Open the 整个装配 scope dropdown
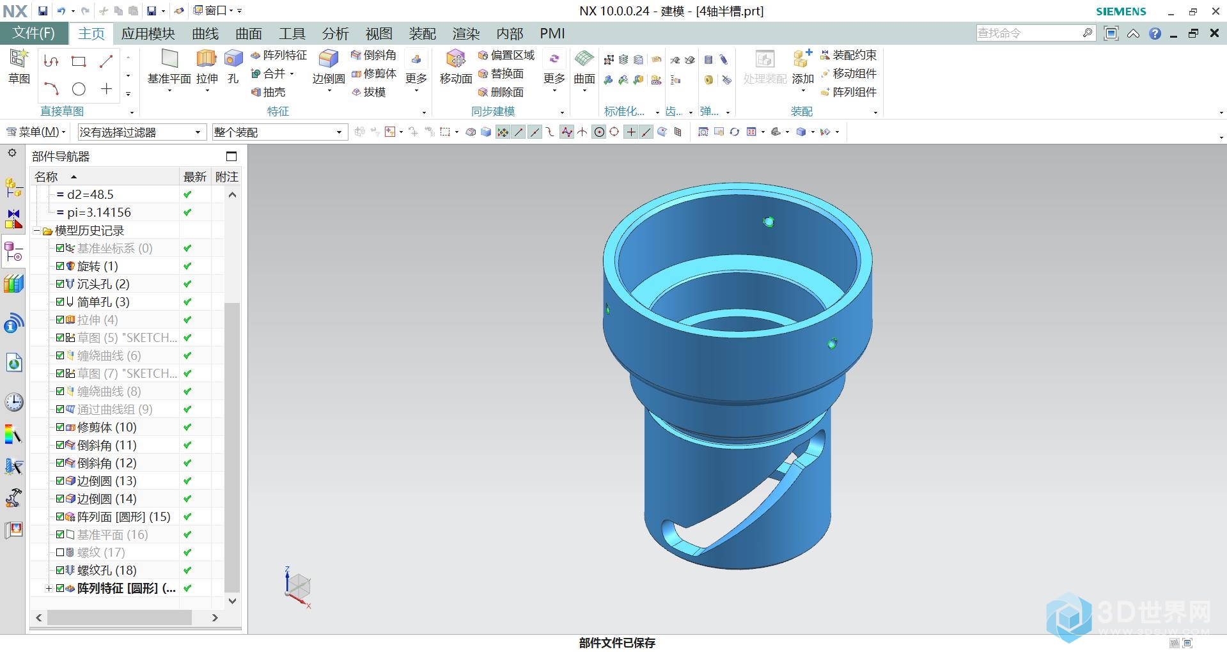 tap(279, 132)
